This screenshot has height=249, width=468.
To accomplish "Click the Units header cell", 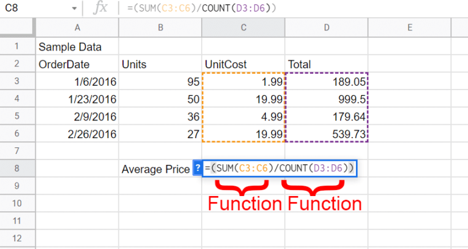I will [x=160, y=64].
